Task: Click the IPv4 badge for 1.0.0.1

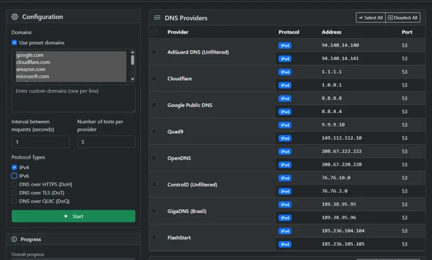Action: pyautogui.click(x=285, y=85)
